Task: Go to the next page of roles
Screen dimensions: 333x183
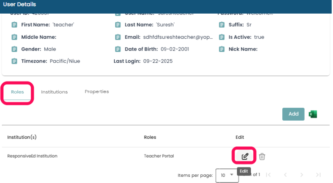Action: click(x=302, y=175)
